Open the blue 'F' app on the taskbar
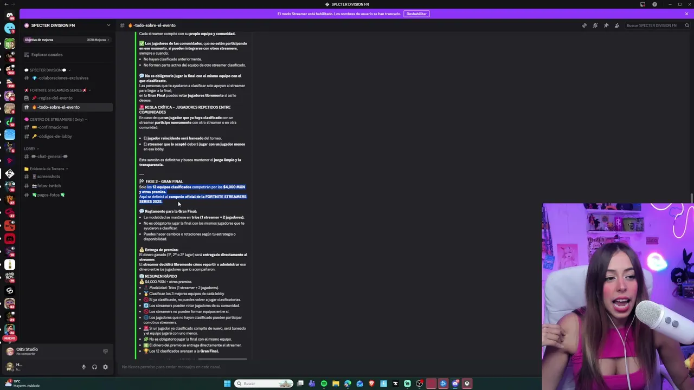Screen dimensions: 694x390 tap(383, 383)
